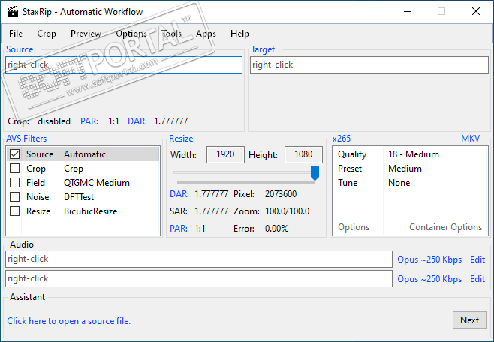Click the resize slider handle
The image size is (494, 342).
315,173
